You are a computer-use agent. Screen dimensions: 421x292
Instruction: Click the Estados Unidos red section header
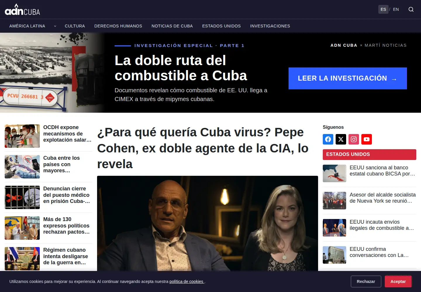click(x=370, y=154)
